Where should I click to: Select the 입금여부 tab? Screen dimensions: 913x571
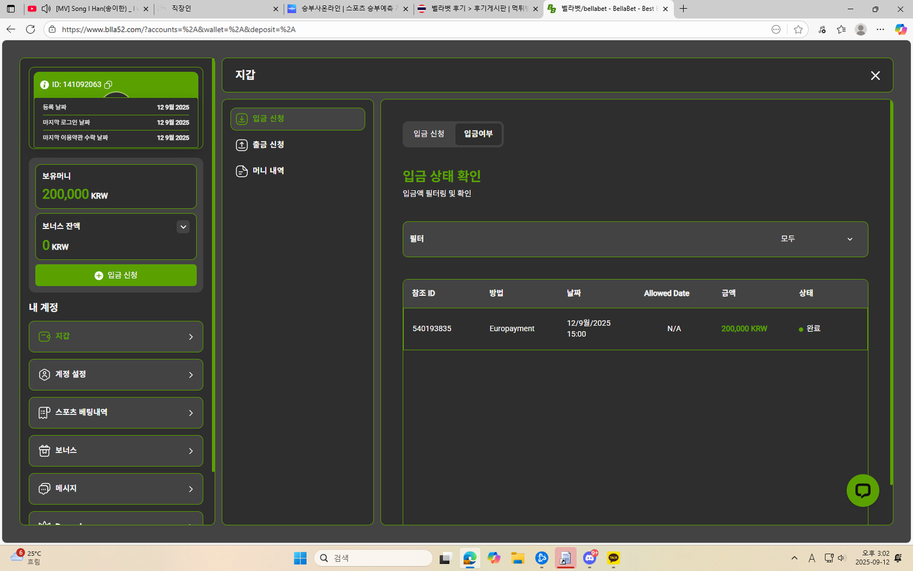(x=478, y=134)
